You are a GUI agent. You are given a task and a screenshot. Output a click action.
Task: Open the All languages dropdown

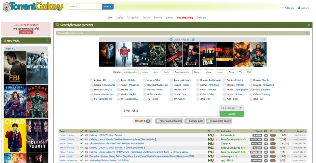pyautogui.click(x=231, y=108)
